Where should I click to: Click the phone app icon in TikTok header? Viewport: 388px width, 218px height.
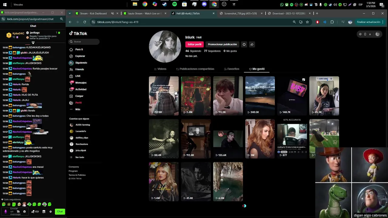(x=365, y=34)
